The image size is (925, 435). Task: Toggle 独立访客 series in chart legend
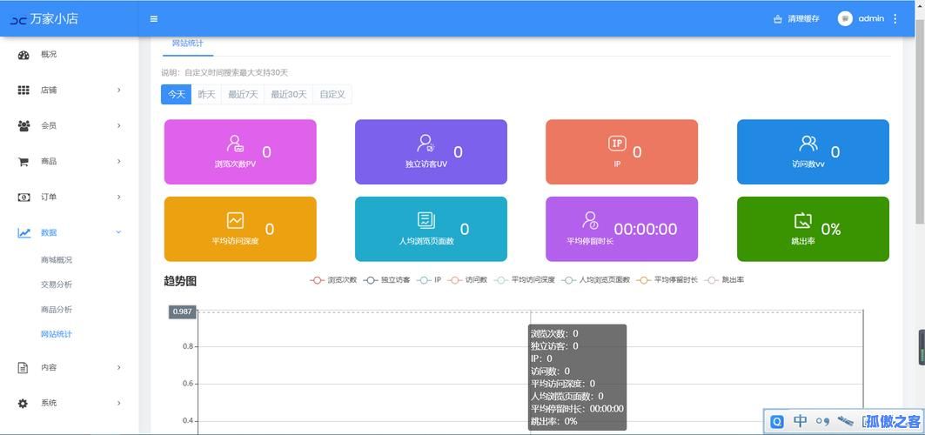click(386, 280)
